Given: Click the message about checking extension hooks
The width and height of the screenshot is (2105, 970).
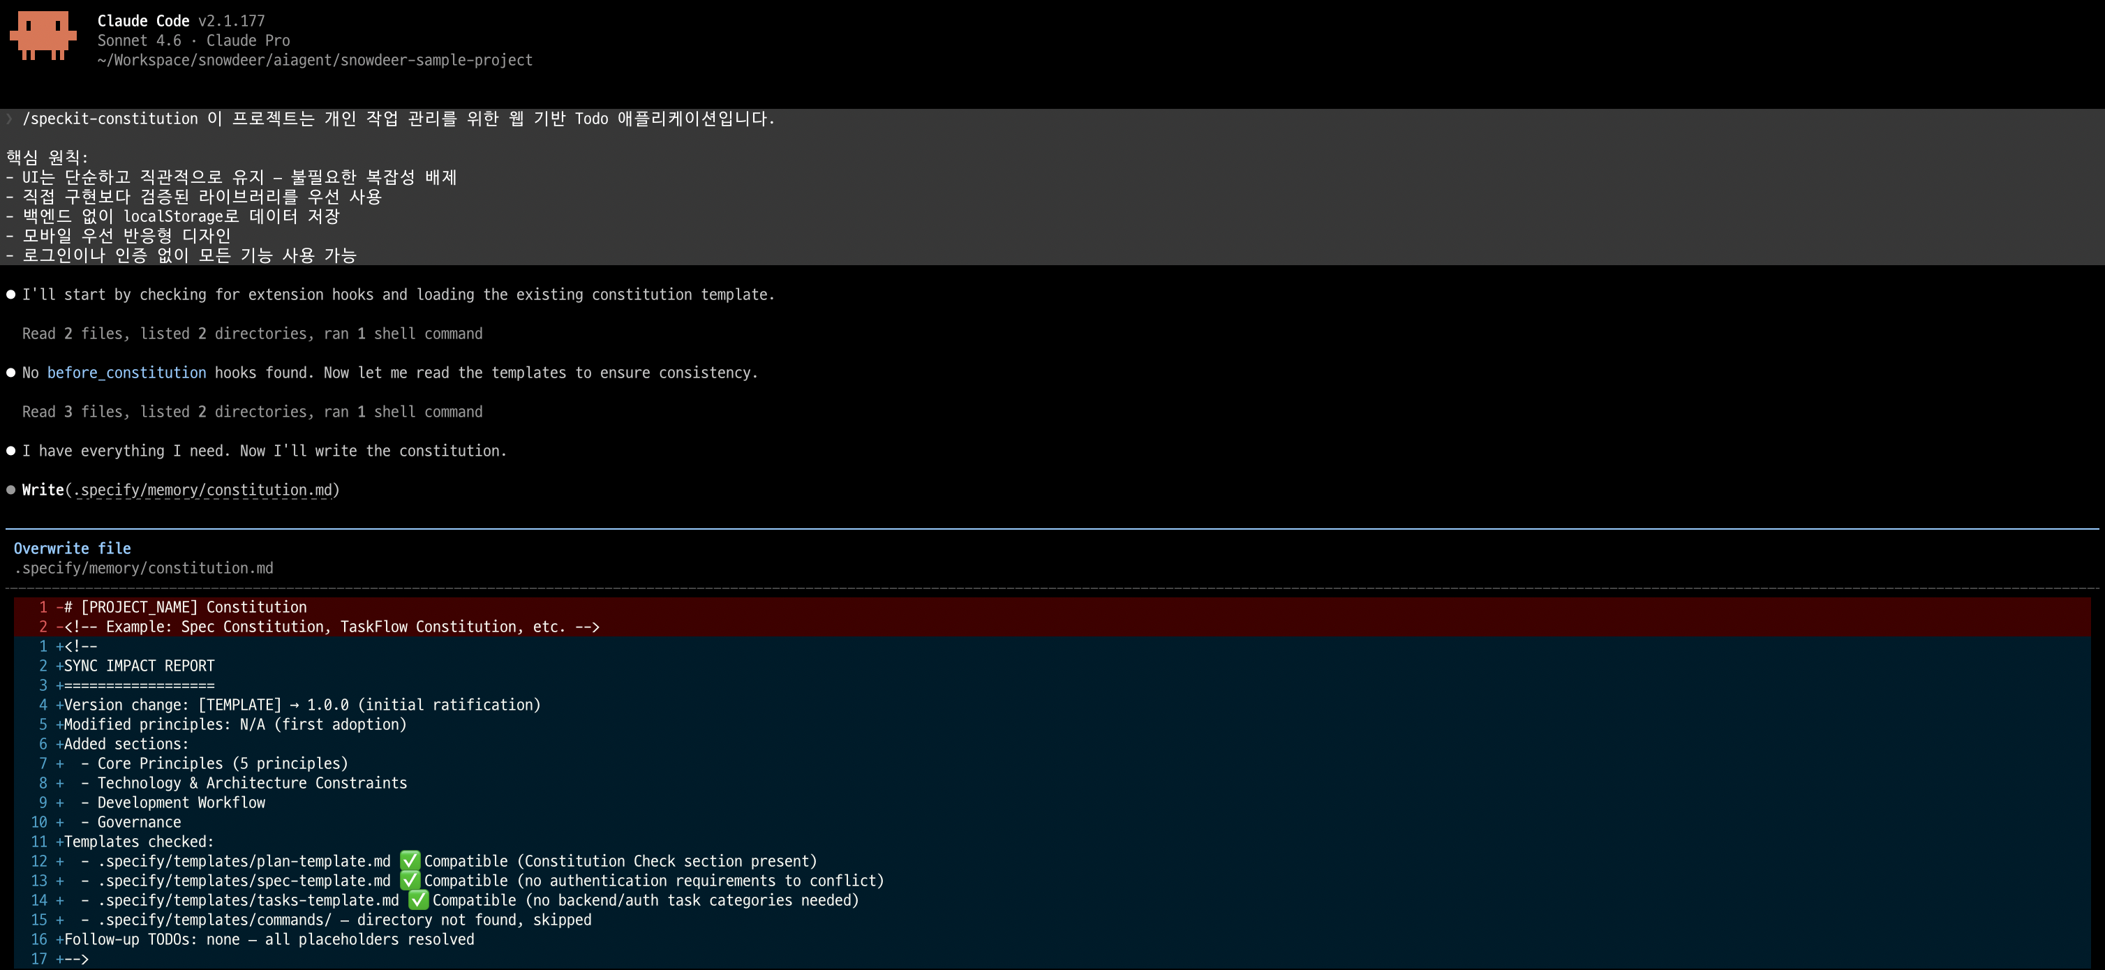Looking at the screenshot, I should click(398, 294).
